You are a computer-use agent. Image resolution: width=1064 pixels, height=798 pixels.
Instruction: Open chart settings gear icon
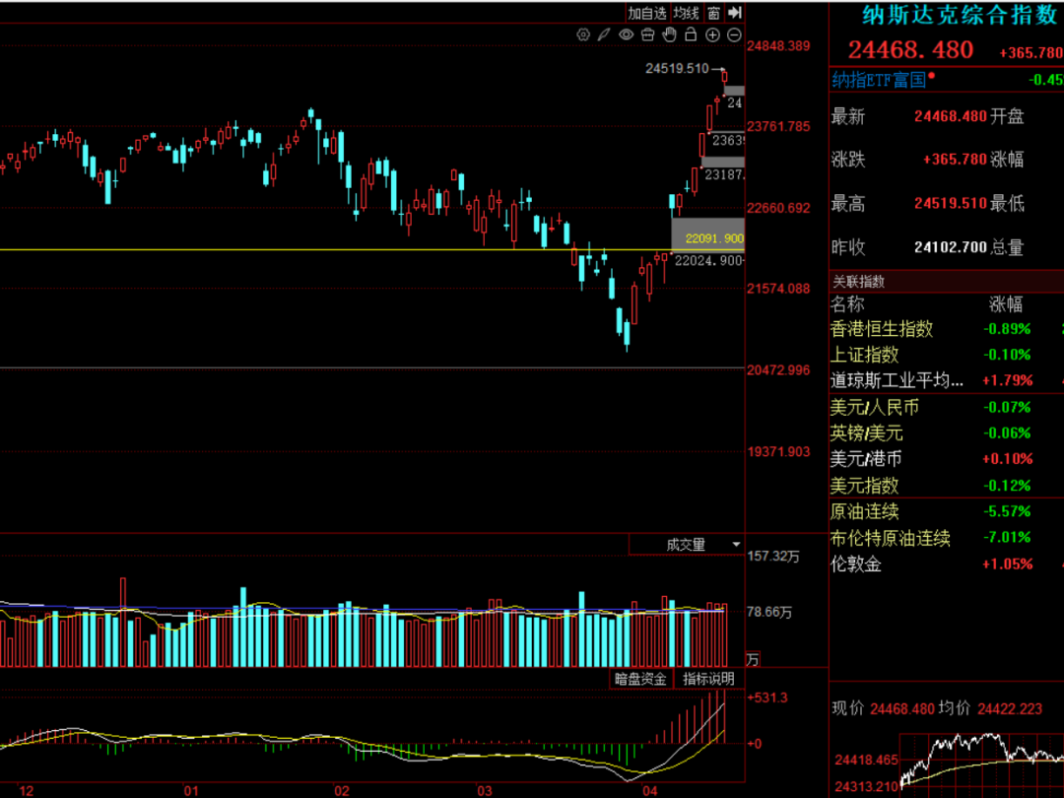point(583,34)
